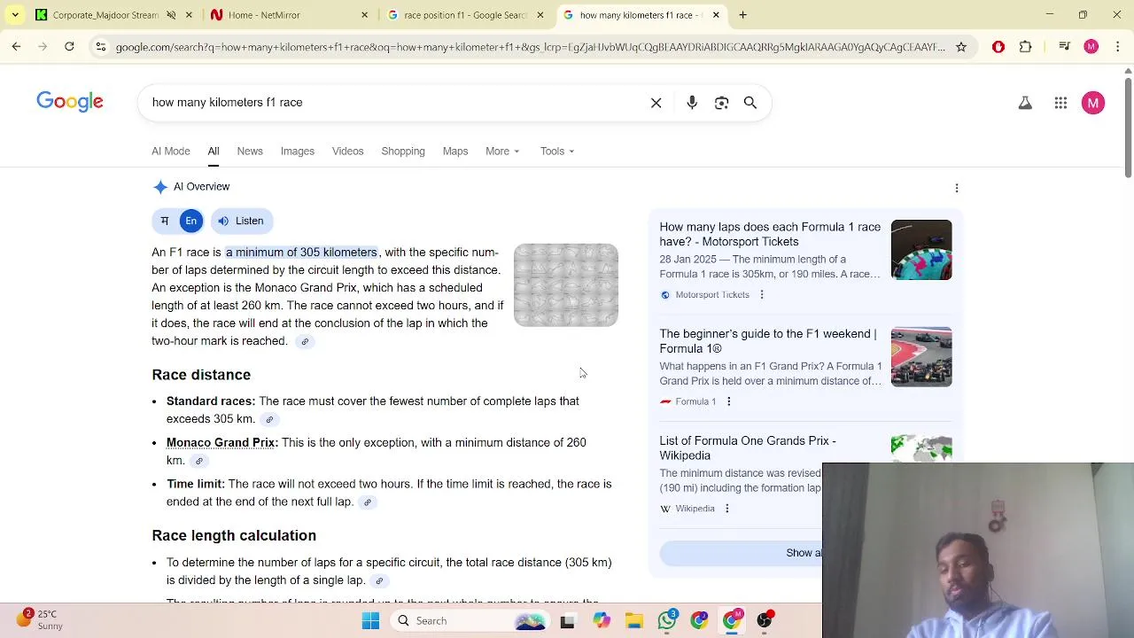
Task: Open the weather widget showing 25°C Sunny
Action: [38, 619]
